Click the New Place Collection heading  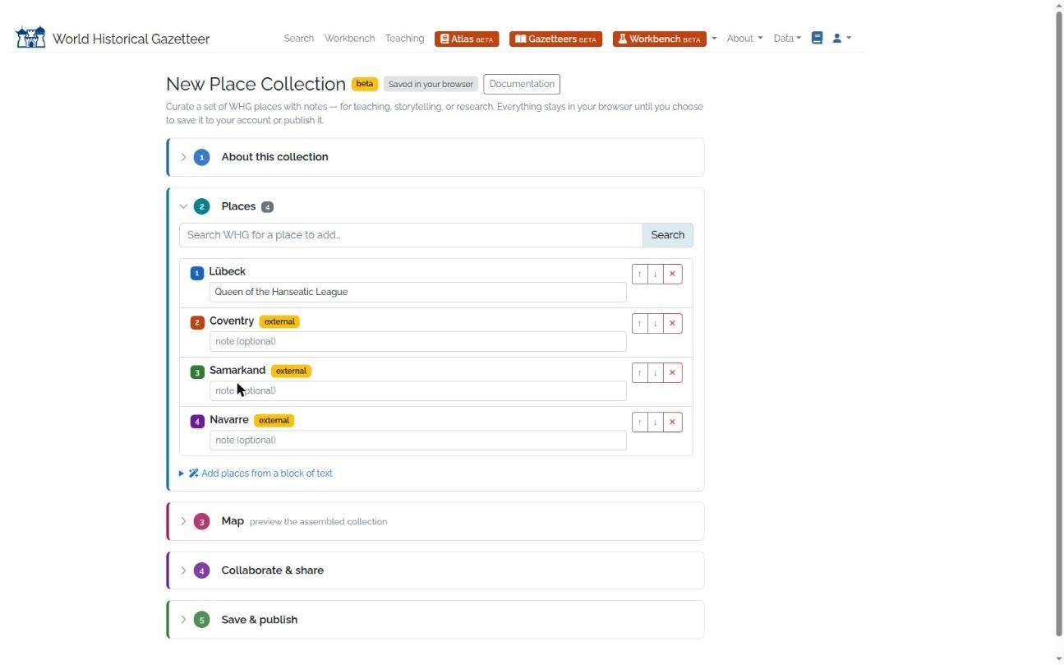point(256,84)
